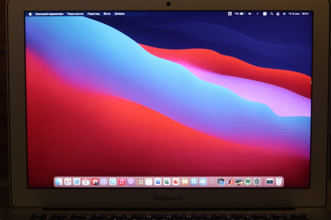Open System Preferences gear in Dock
This screenshot has height=220, width=331.
[x=257, y=182]
